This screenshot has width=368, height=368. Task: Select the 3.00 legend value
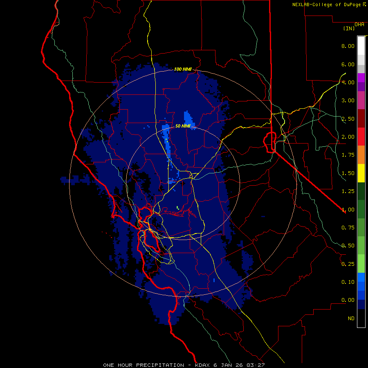point(348,101)
